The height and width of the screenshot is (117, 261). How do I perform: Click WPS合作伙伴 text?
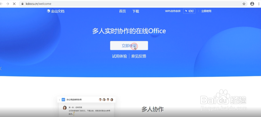point(173,11)
